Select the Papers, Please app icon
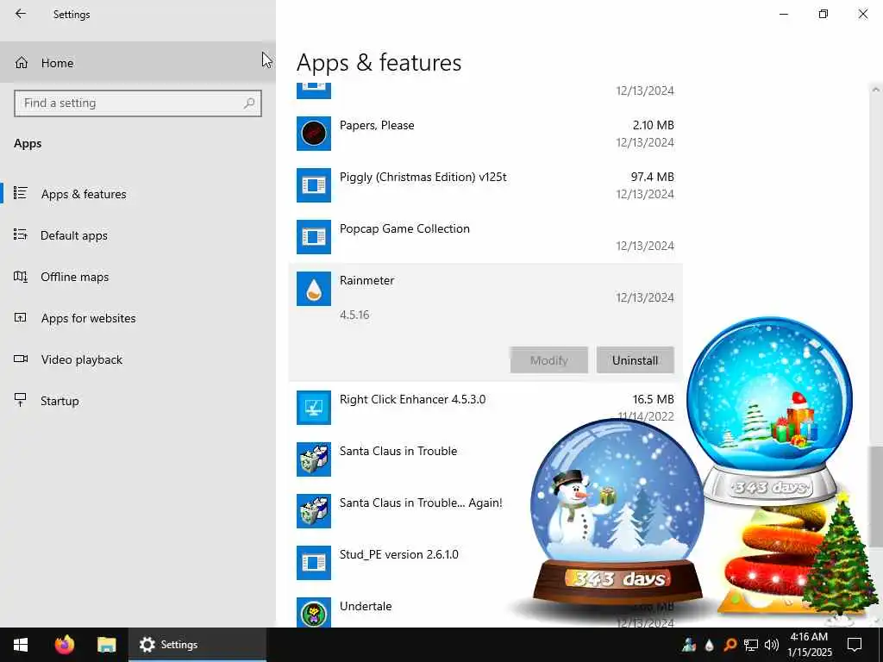The height and width of the screenshot is (662, 883). click(x=314, y=134)
